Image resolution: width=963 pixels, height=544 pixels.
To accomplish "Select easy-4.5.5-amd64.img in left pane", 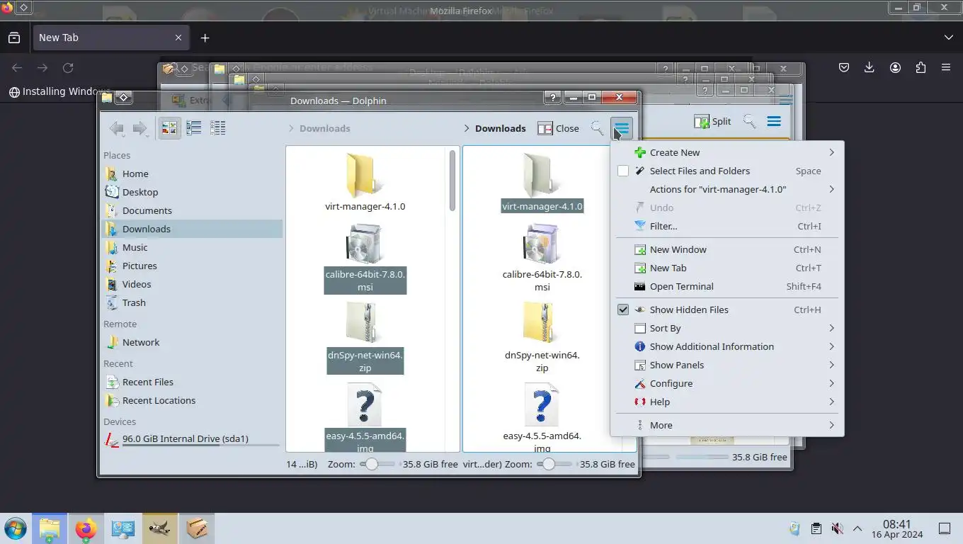I will click(x=365, y=418).
